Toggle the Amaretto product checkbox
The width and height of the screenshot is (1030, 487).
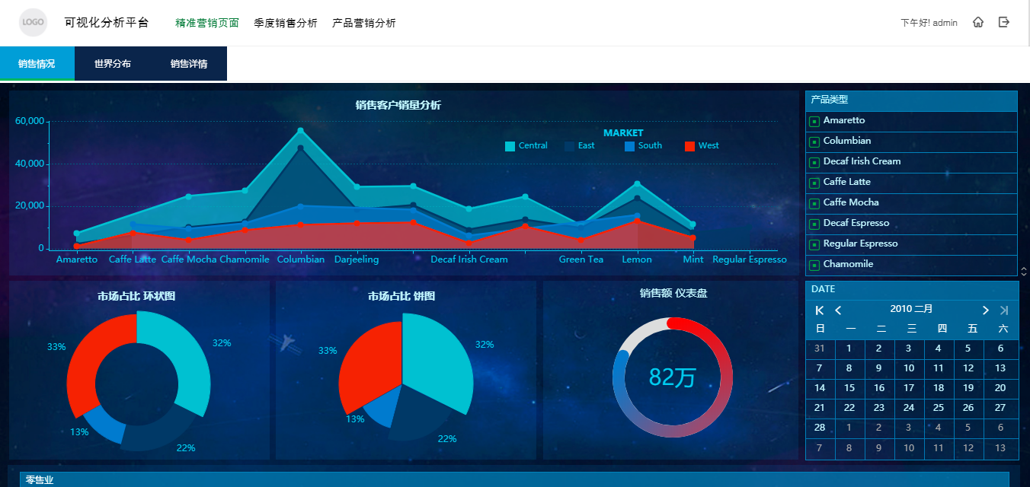click(x=814, y=121)
